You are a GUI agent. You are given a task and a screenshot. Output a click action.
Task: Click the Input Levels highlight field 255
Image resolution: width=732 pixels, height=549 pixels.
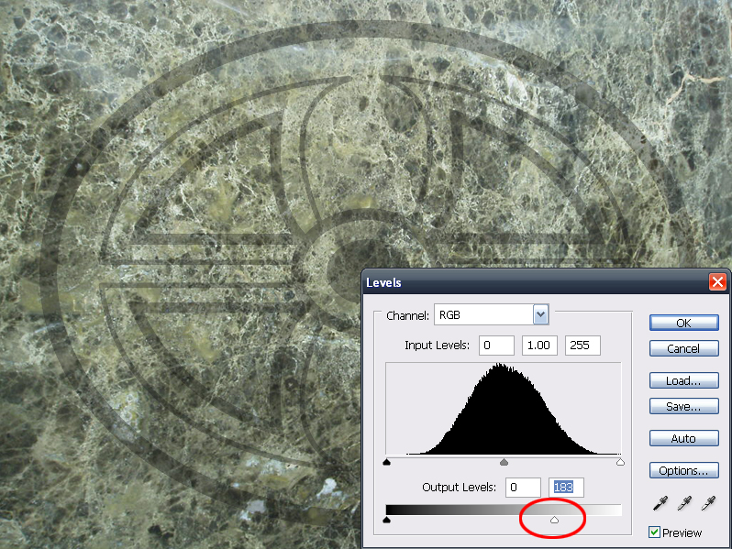tap(582, 346)
